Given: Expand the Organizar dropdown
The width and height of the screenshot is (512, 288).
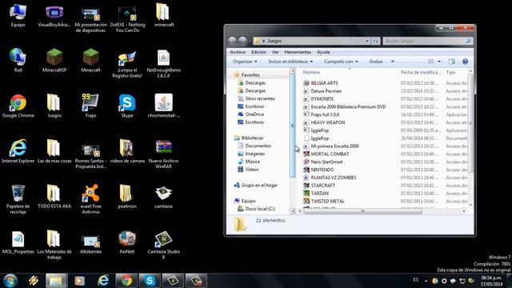Looking at the screenshot, I should [x=245, y=62].
